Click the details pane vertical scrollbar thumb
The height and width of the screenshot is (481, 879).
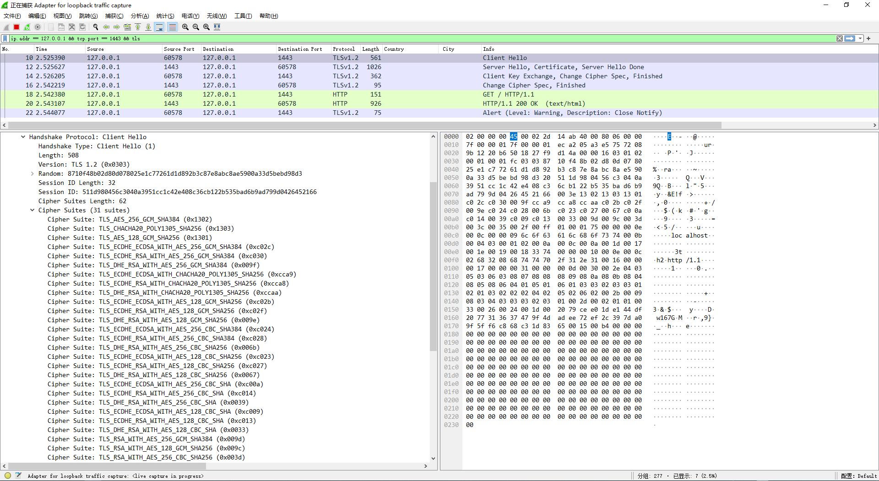click(433, 266)
